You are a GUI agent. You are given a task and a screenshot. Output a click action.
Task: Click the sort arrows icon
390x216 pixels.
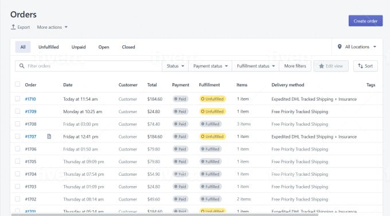(360, 65)
